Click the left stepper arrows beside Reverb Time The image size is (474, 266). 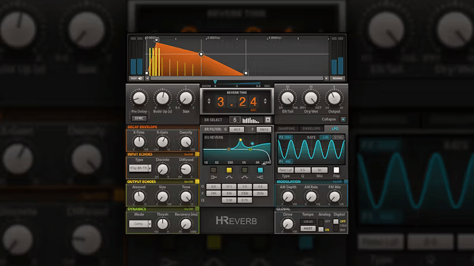tap(209, 101)
